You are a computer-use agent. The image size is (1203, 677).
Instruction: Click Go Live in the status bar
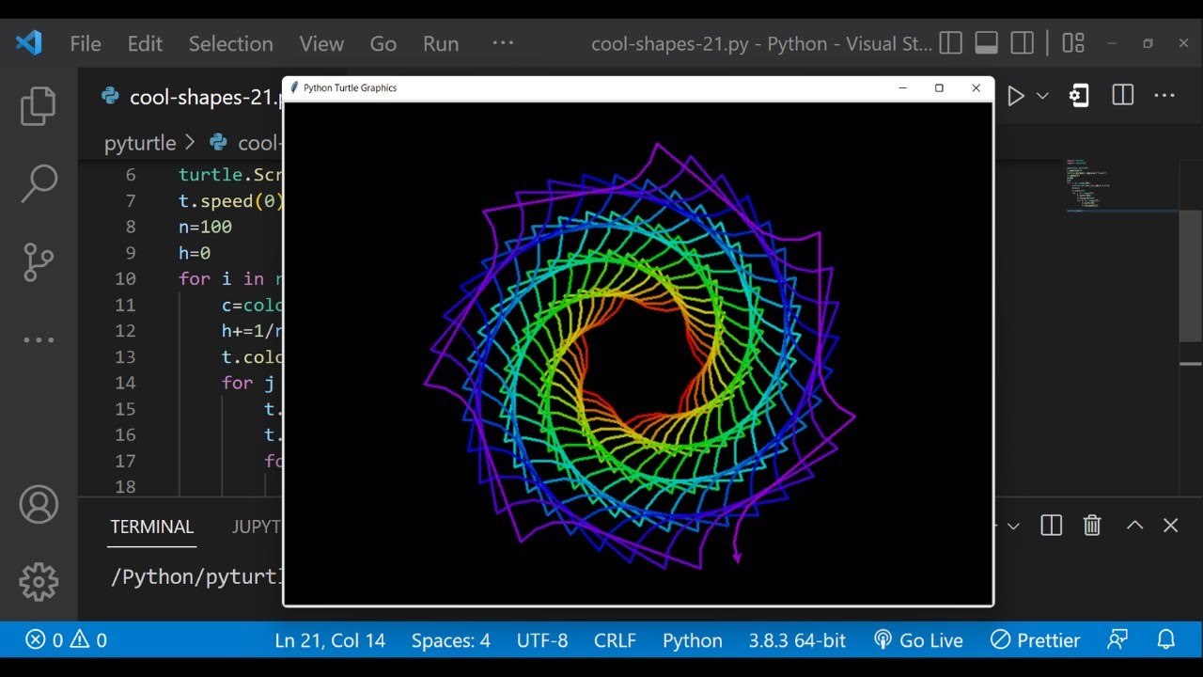coord(918,640)
